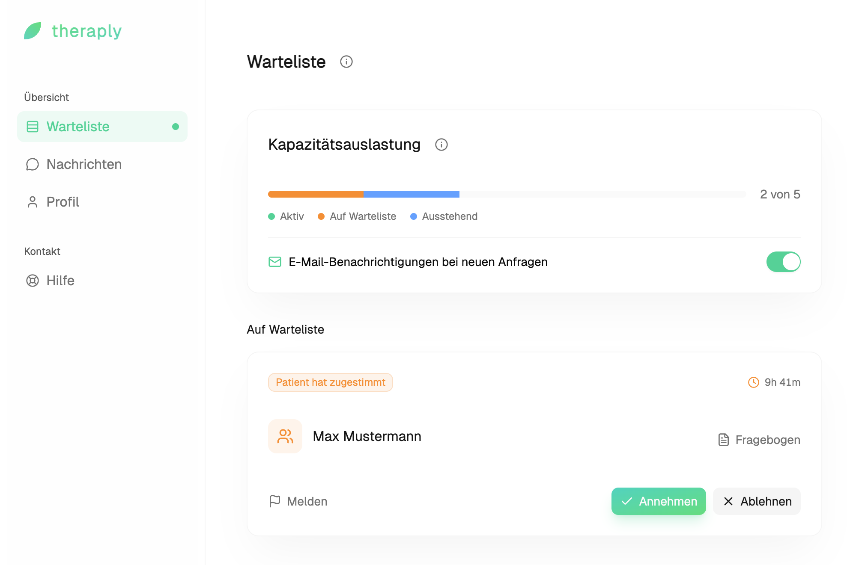Select the email envelope icon
This screenshot has height=565, width=847.
click(x=274, y=261)
